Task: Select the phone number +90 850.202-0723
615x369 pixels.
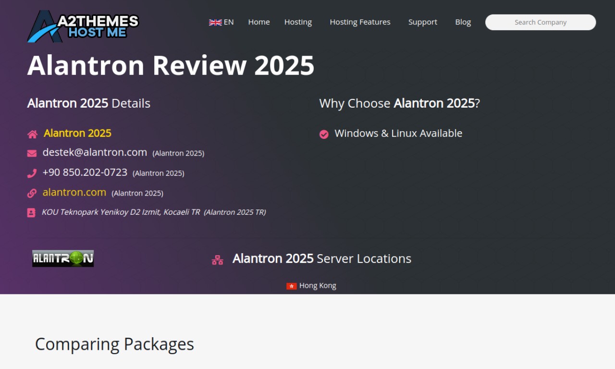Action: pos(85,172)
